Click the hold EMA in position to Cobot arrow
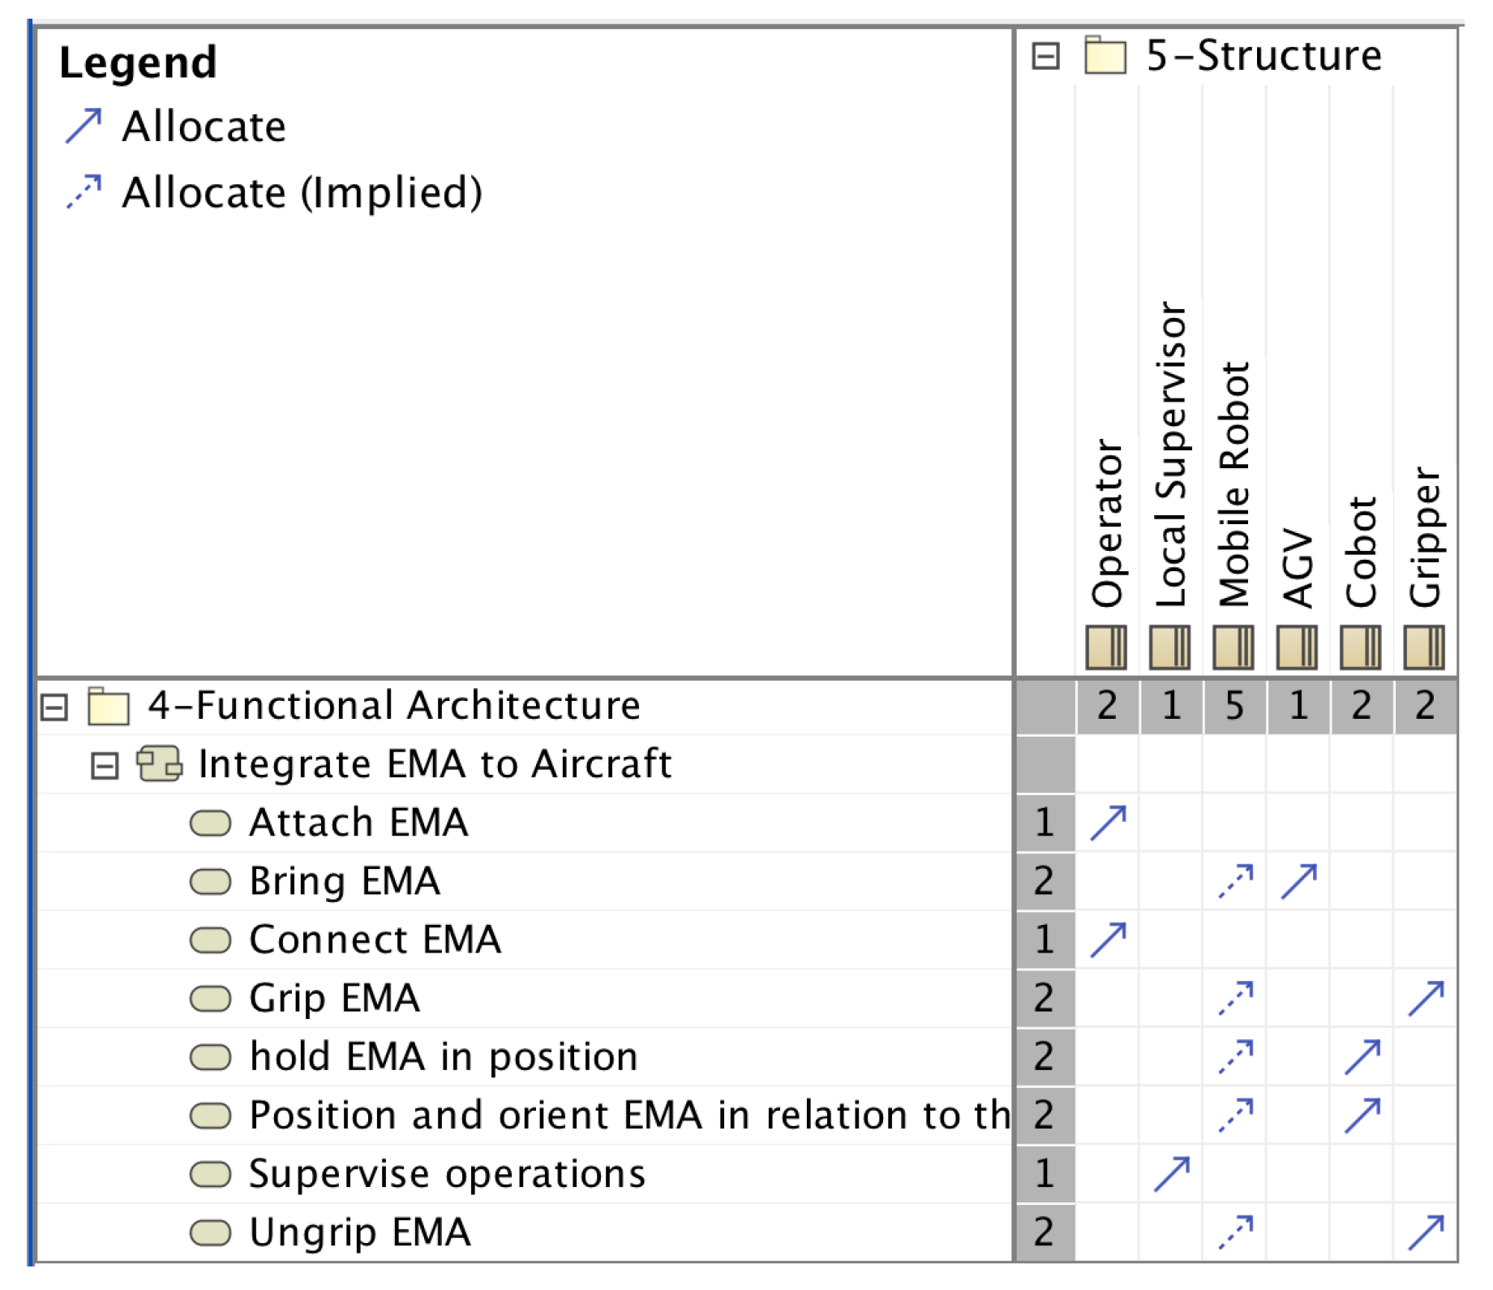The width and height of the screenshot is (1493, 1290). pyautogui.click(x=1362, y=1057)
